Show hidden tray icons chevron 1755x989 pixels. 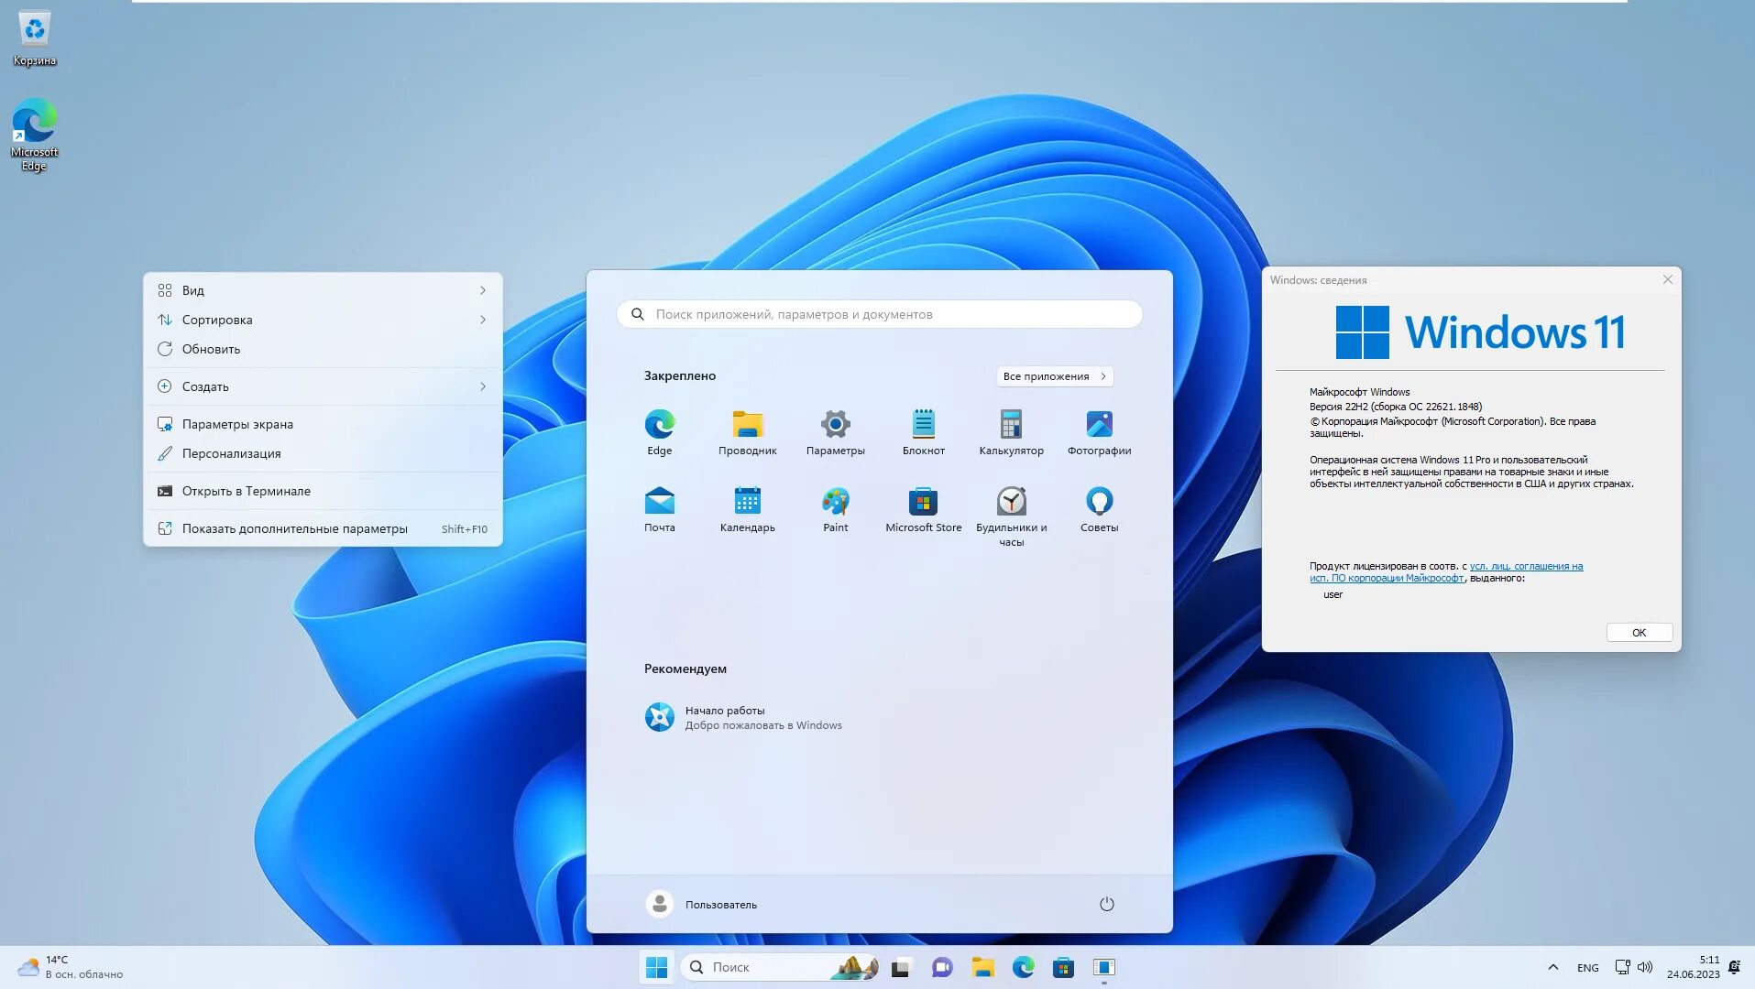1552,967
